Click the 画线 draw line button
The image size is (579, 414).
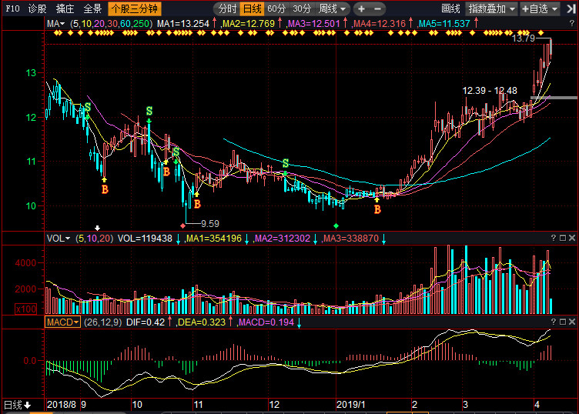pos(450,9)
